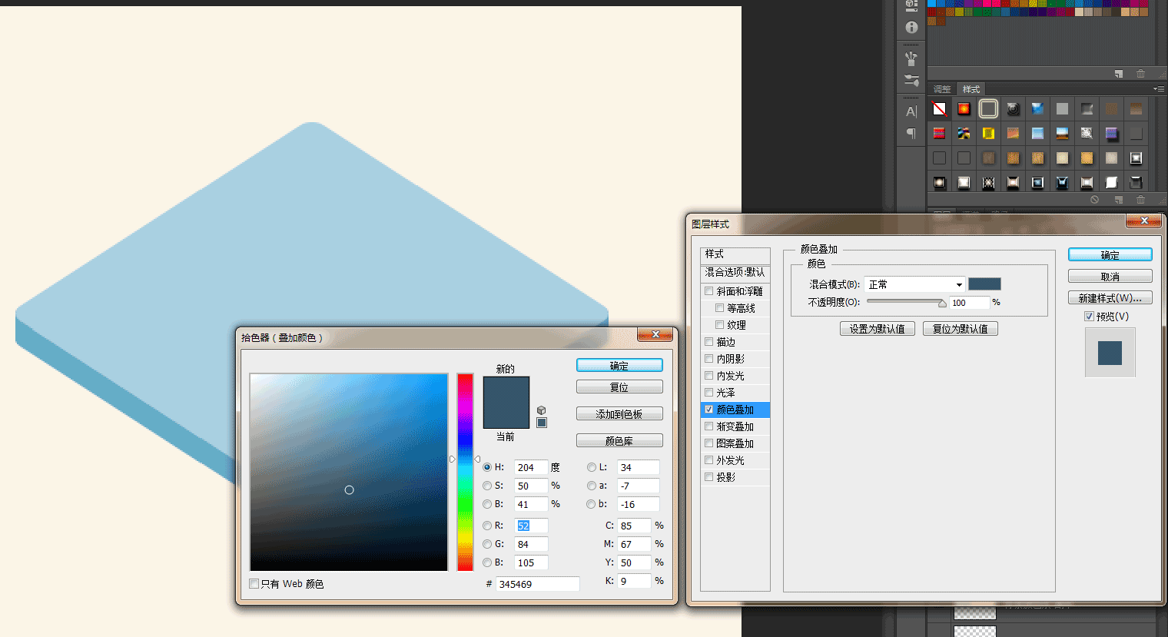Select the G green radio button
This screenshot has width=1168, height=637.
pyautogui.click(x=487, y=544)
